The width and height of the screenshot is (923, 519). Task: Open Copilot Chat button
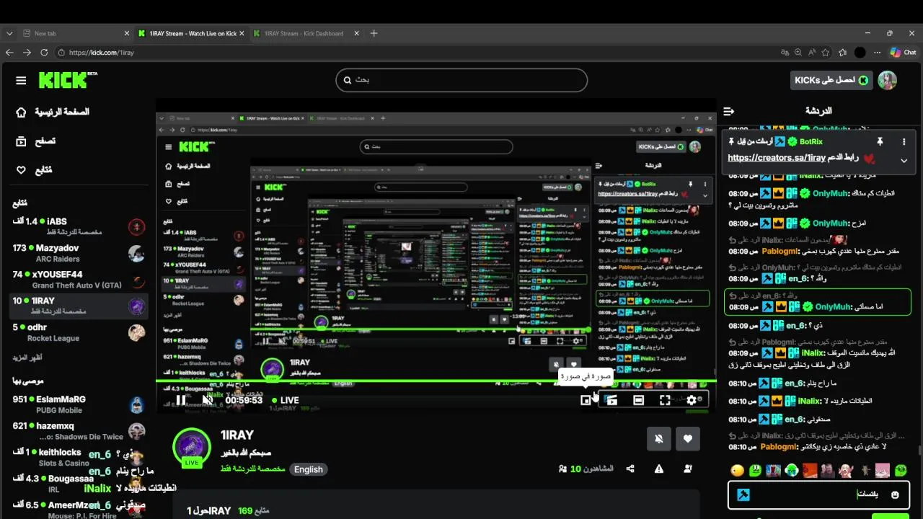point(903,53)
